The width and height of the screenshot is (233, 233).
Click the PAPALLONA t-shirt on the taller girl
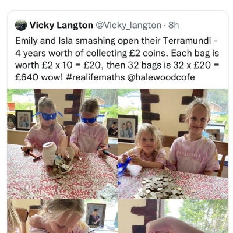(x=192, y=155)
